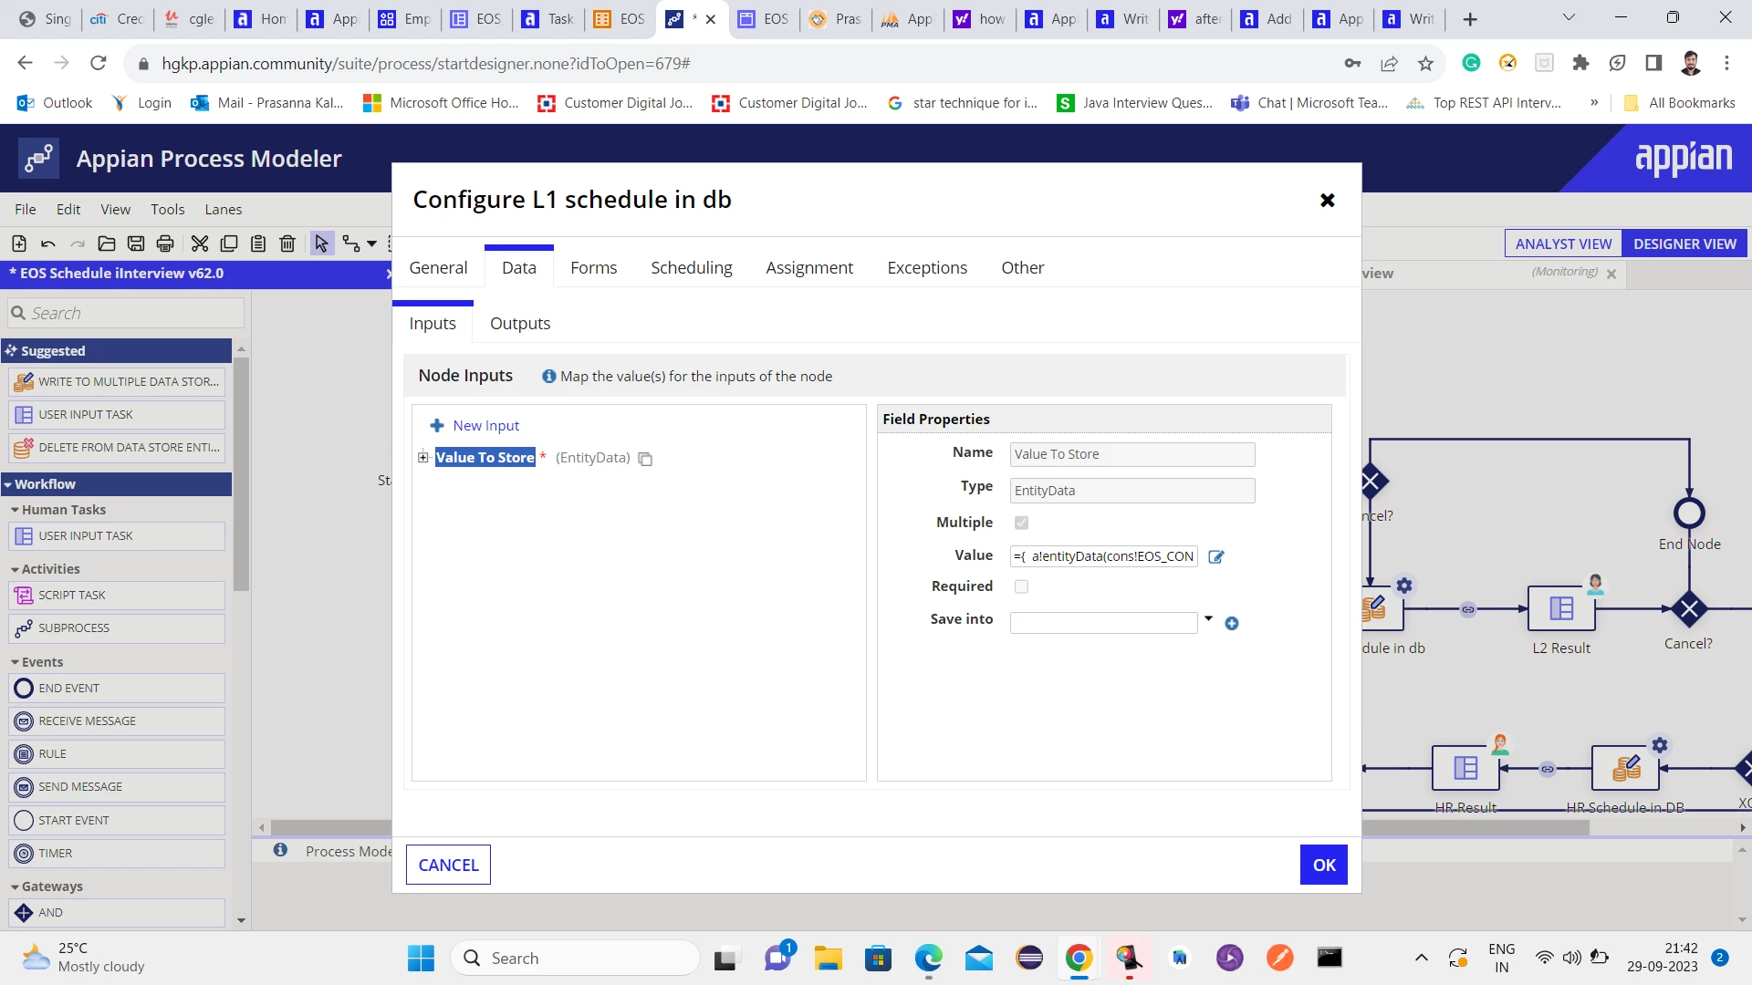Viewport: 1752px width, 985px height.
Task: Click the Cancel? gateway diamond below End Node
Action: point(1689,608)
